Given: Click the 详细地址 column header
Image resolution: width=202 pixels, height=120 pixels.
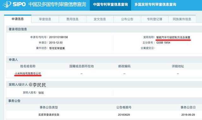Looking at the screenshot, I should 178,66.
